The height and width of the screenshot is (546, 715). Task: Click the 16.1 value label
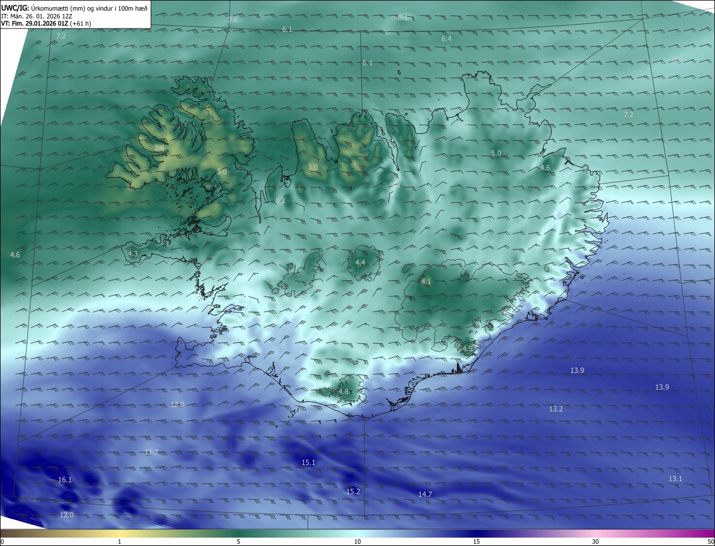65,480
